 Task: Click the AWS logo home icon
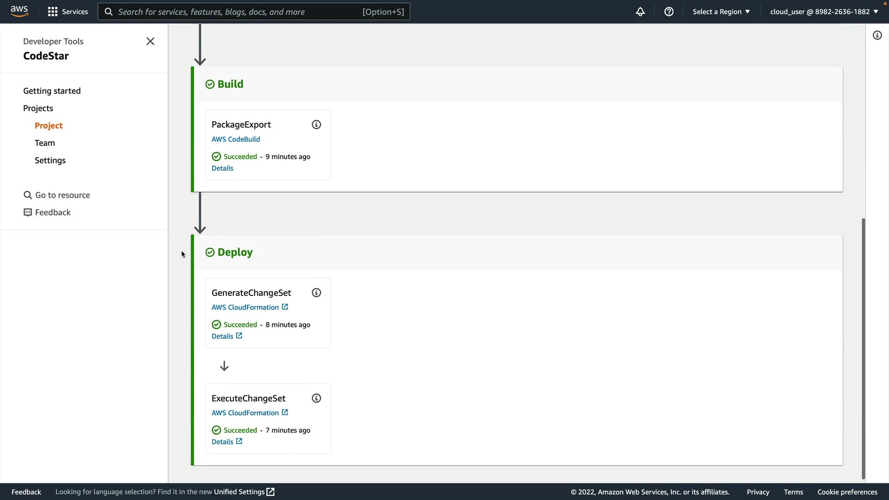tap(19, 11)
